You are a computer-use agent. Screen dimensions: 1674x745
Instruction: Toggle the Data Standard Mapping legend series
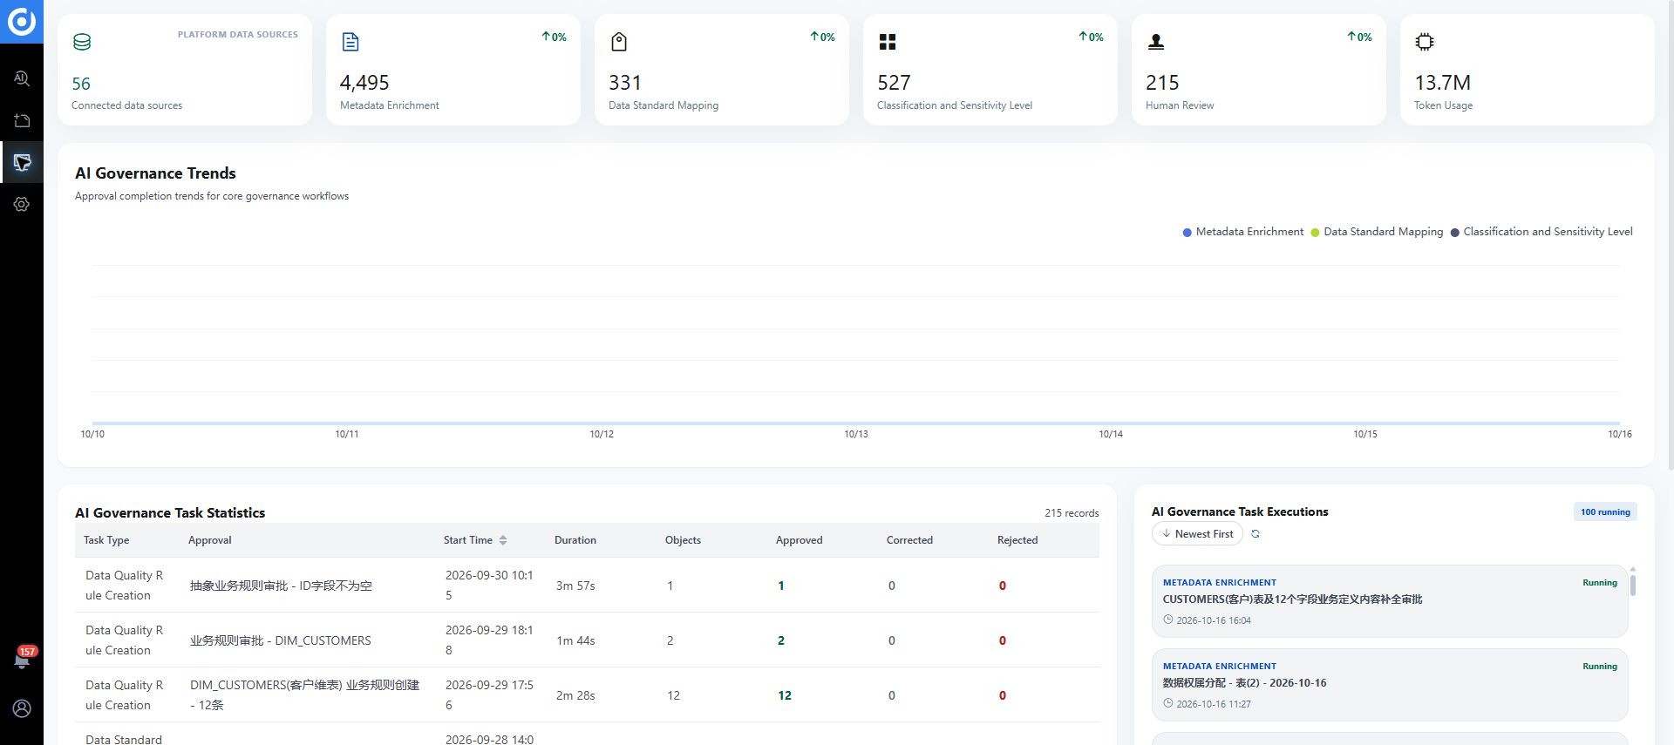[x=1377, y=232]
